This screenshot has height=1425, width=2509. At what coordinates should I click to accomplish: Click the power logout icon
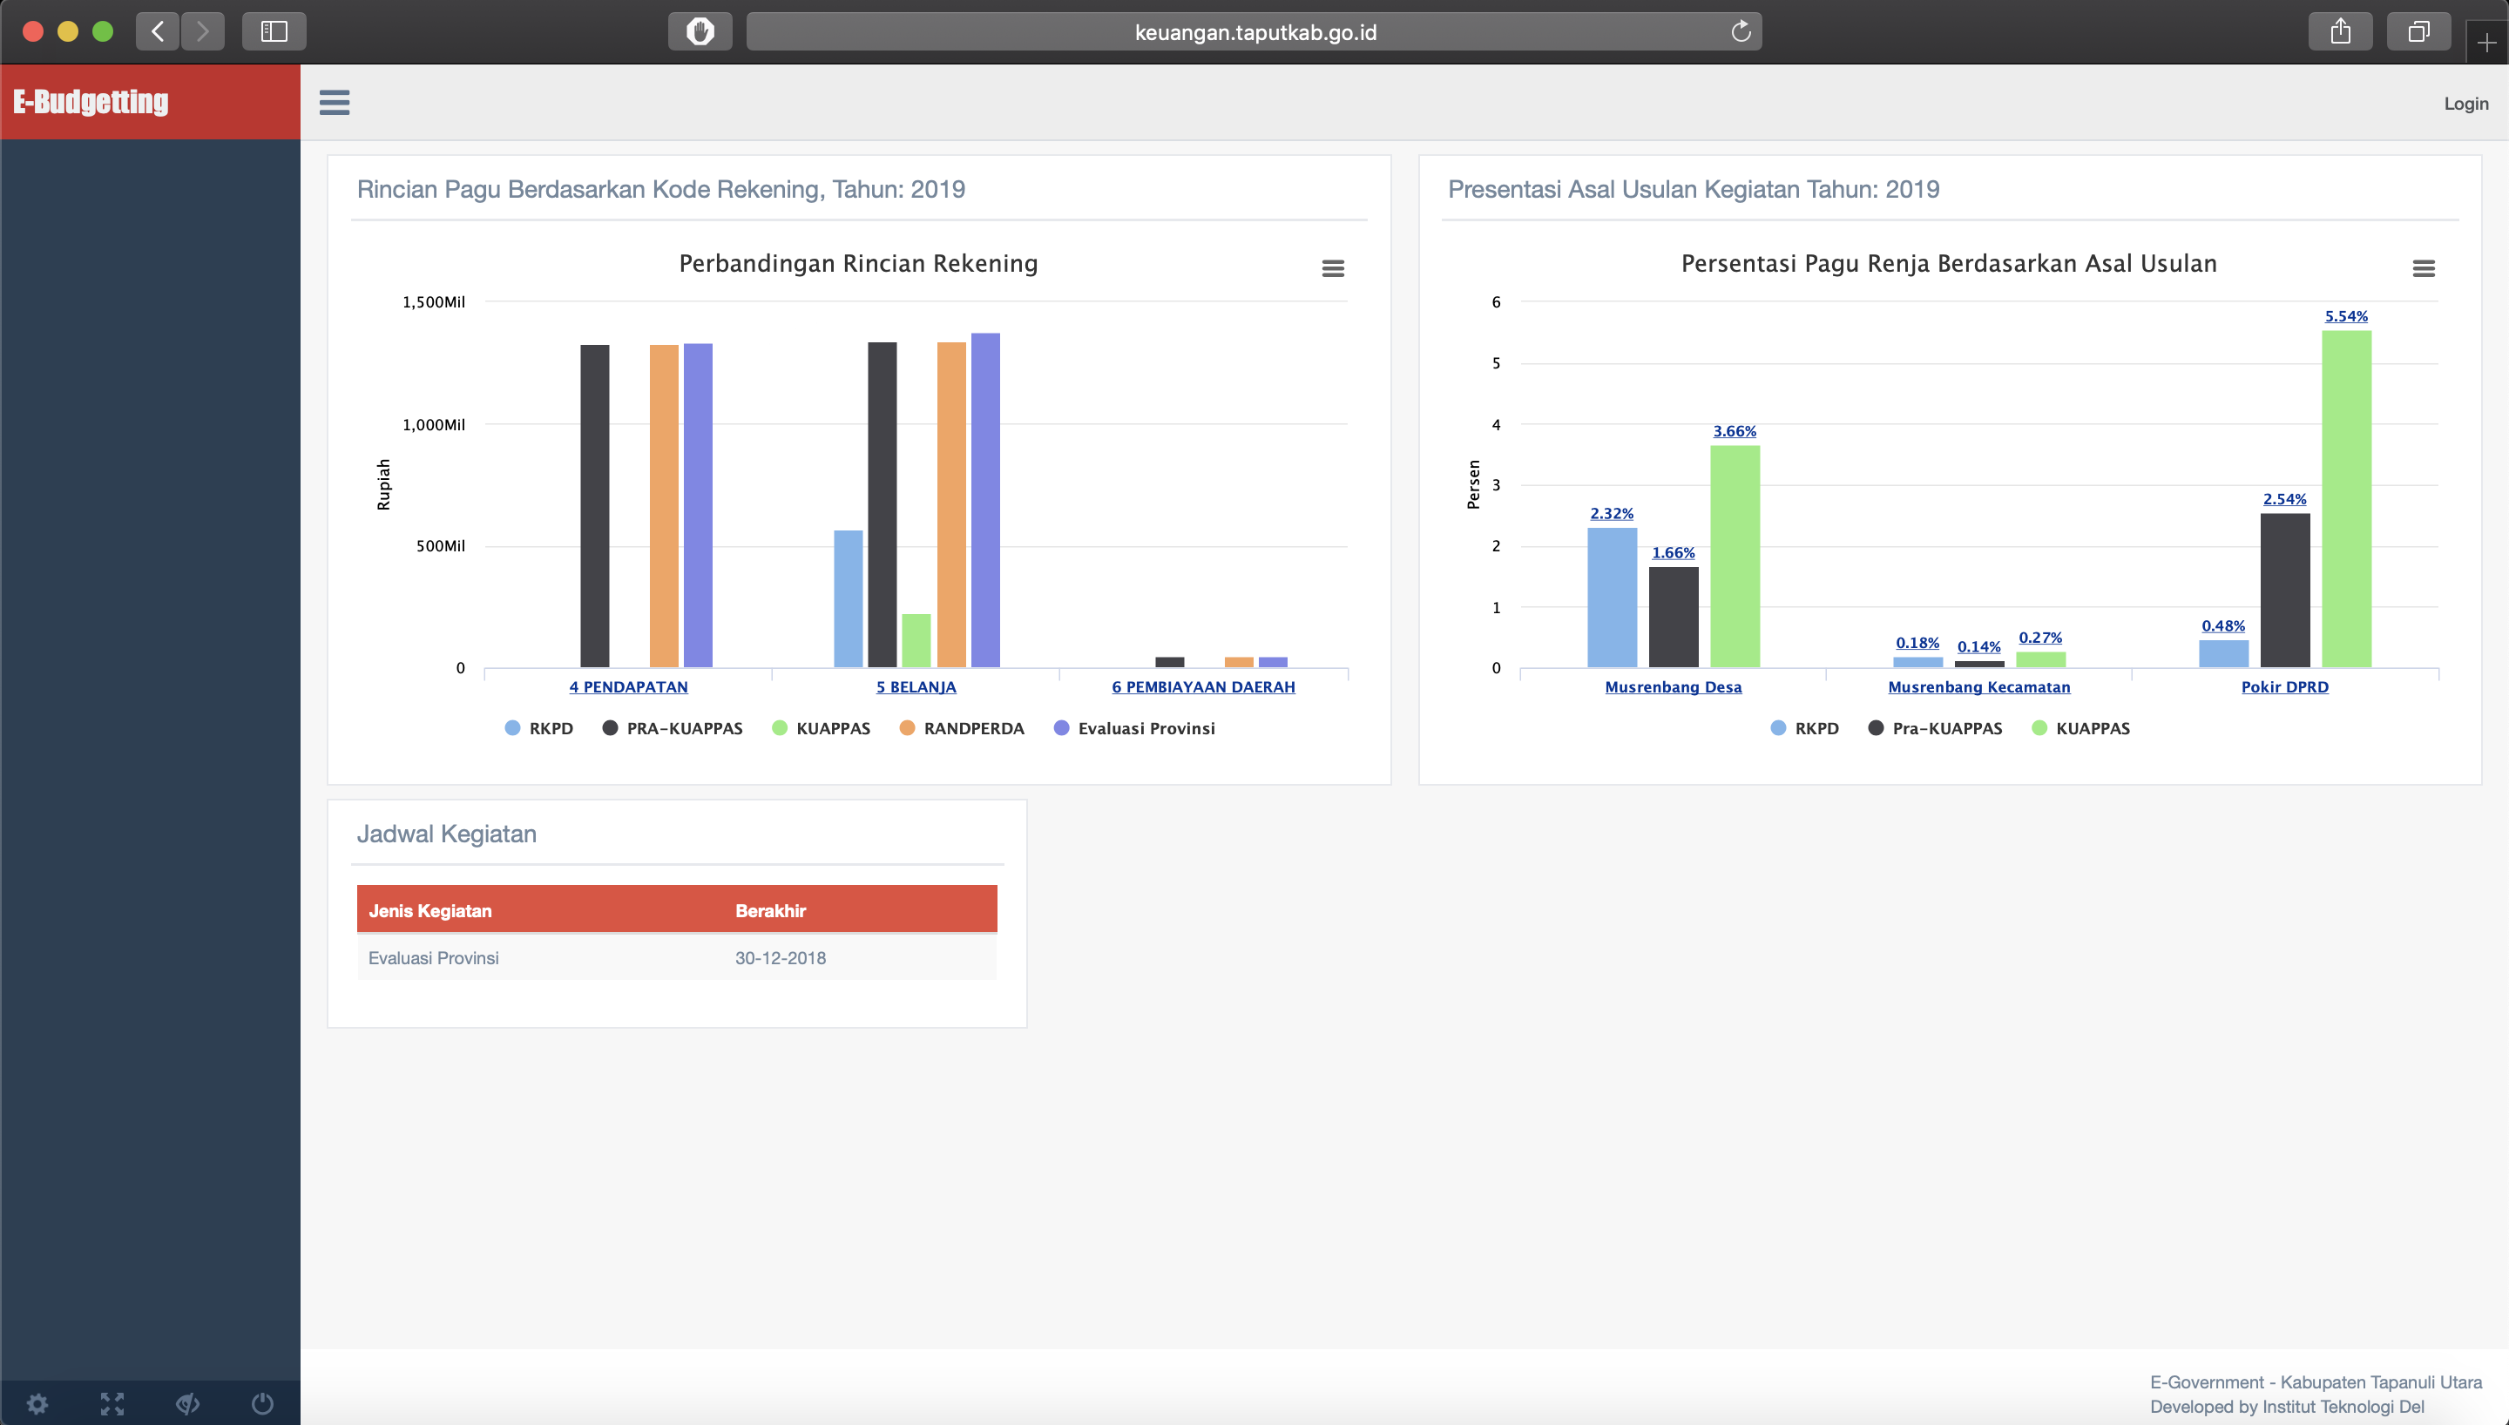click(262, 1403)
